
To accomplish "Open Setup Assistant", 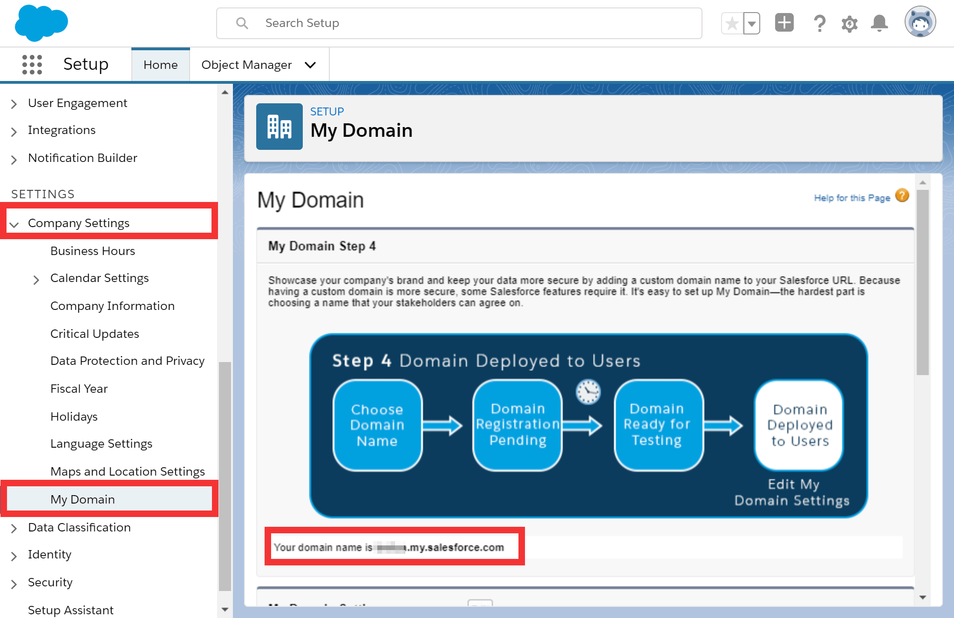I will coord(70,610).
